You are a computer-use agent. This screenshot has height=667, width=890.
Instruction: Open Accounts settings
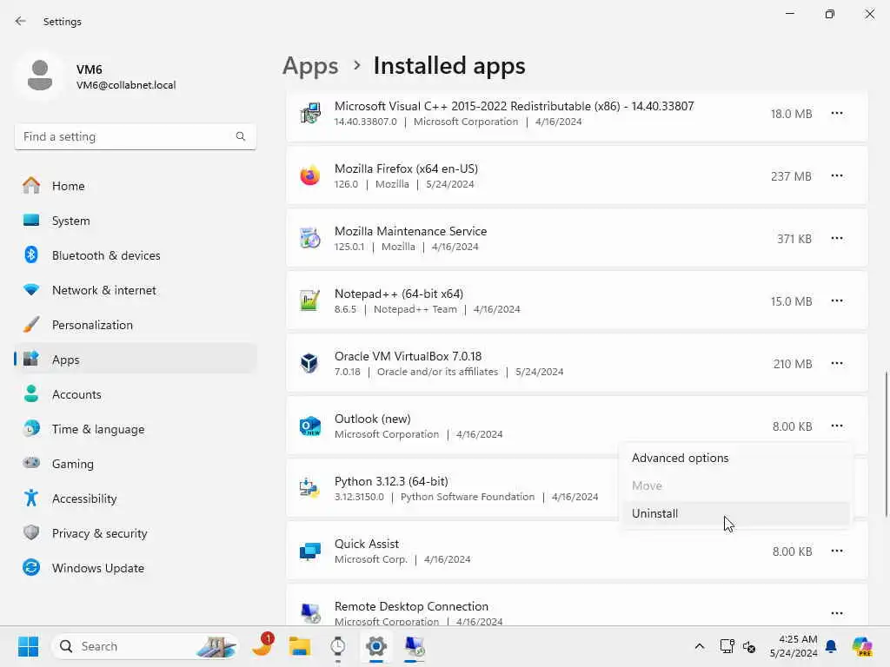135,394
